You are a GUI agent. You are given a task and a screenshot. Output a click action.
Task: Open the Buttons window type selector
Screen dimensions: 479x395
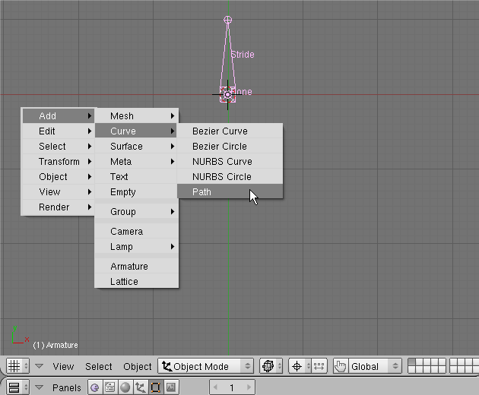17,387
